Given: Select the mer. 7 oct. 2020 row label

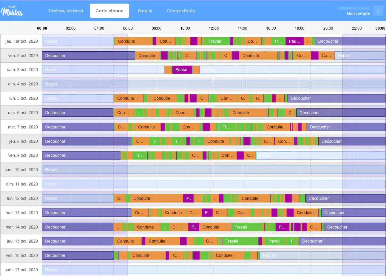Looking at the screenshot, I should click(23, 127).
